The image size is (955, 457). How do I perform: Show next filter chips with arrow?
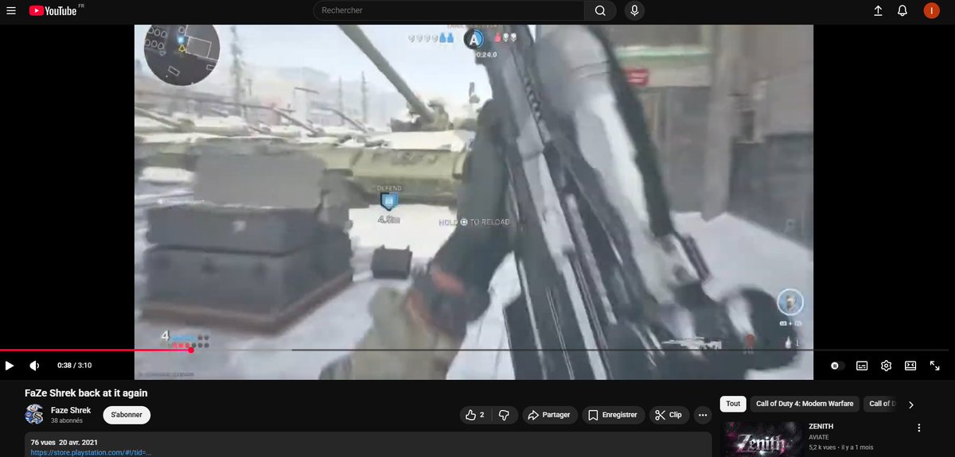[911, 405]
